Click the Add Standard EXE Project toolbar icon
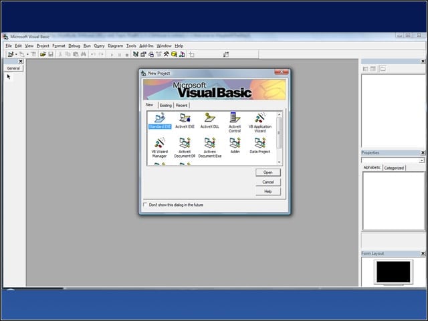 [11, 54]
